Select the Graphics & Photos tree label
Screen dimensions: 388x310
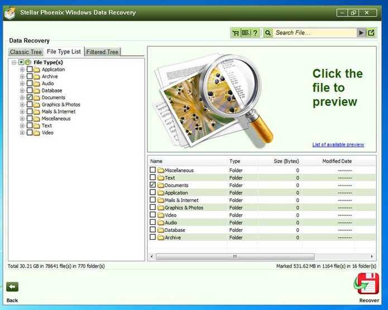(61, 105)
